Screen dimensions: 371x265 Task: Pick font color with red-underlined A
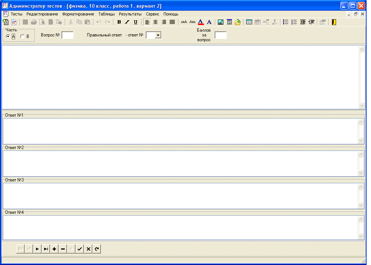(x=201, y=22)
